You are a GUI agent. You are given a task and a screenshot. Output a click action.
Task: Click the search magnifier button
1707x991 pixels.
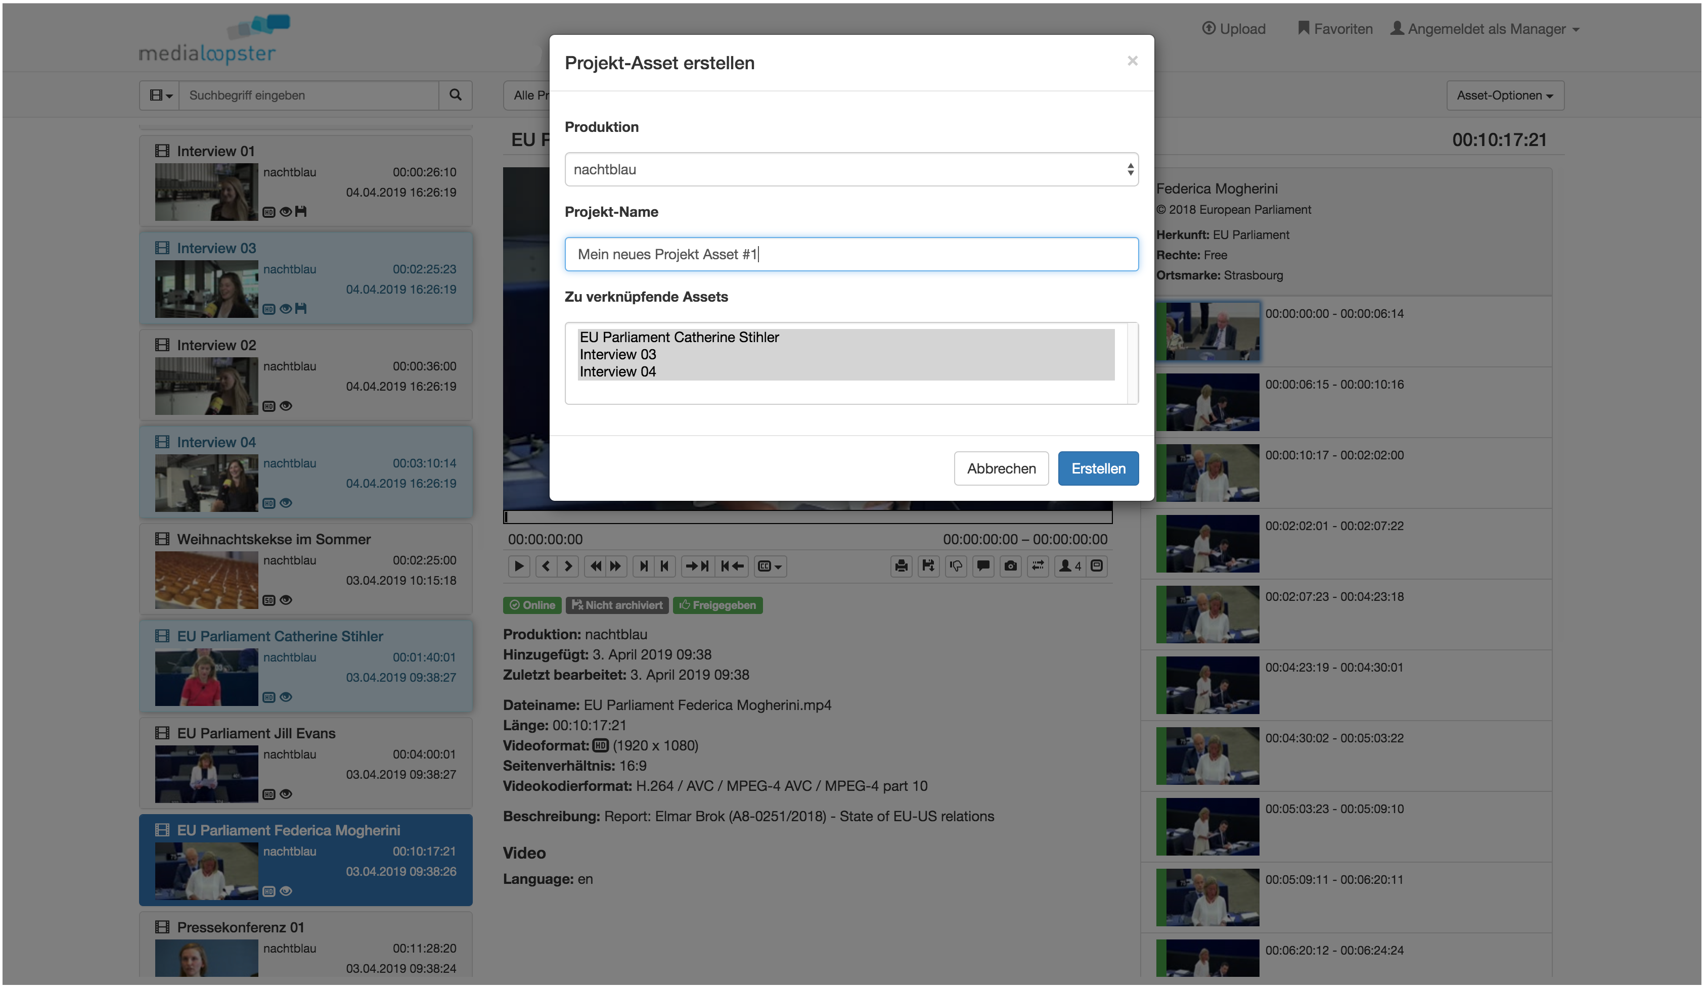coord(455,96)
